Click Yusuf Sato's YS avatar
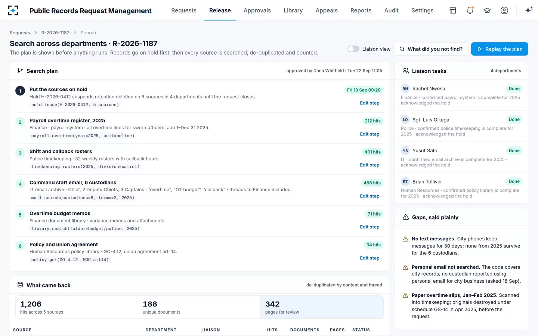538x336 pixels. pos(405,151)
